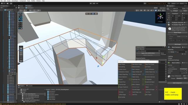Toggle the Convex checkbox in Mesh Collider
The height and width of the screenshot is (105, 188).
click(x=180, y=65)
